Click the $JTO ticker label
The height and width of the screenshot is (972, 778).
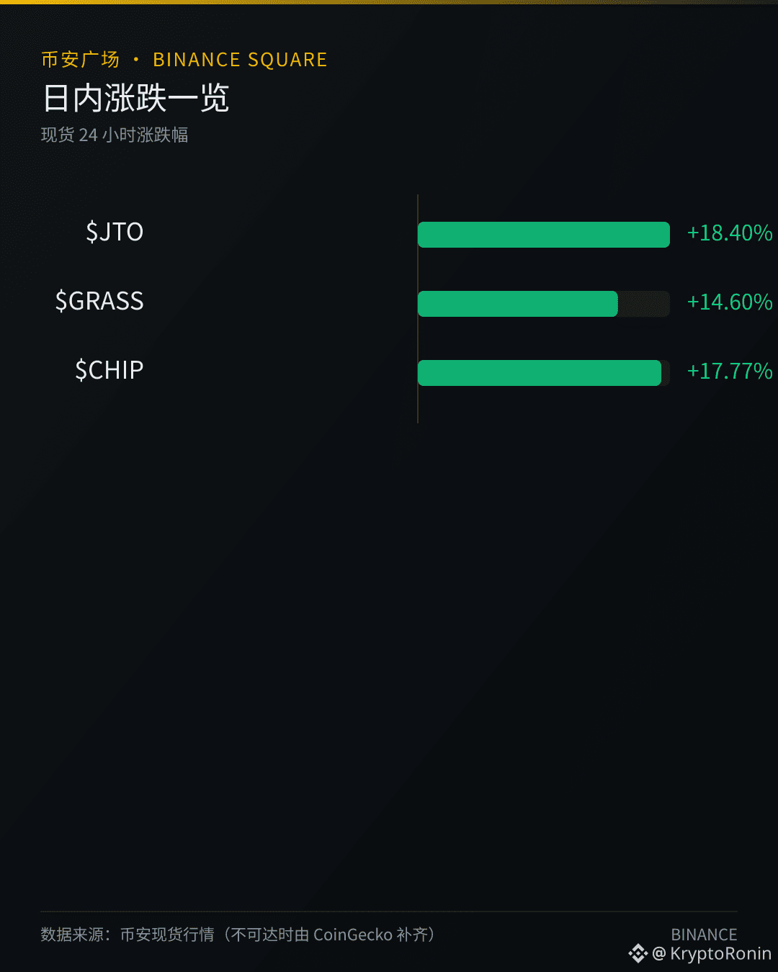[x=115, y=232]
